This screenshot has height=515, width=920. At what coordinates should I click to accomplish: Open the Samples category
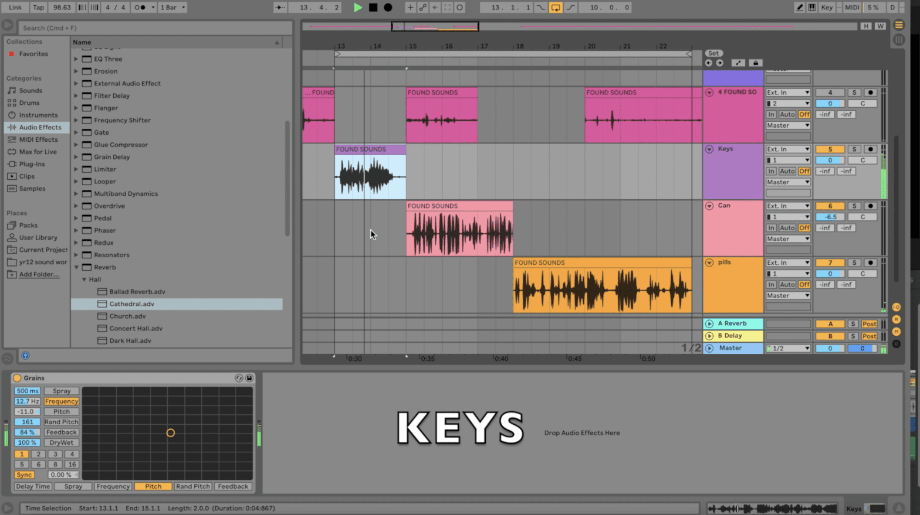tap(32, 189)
